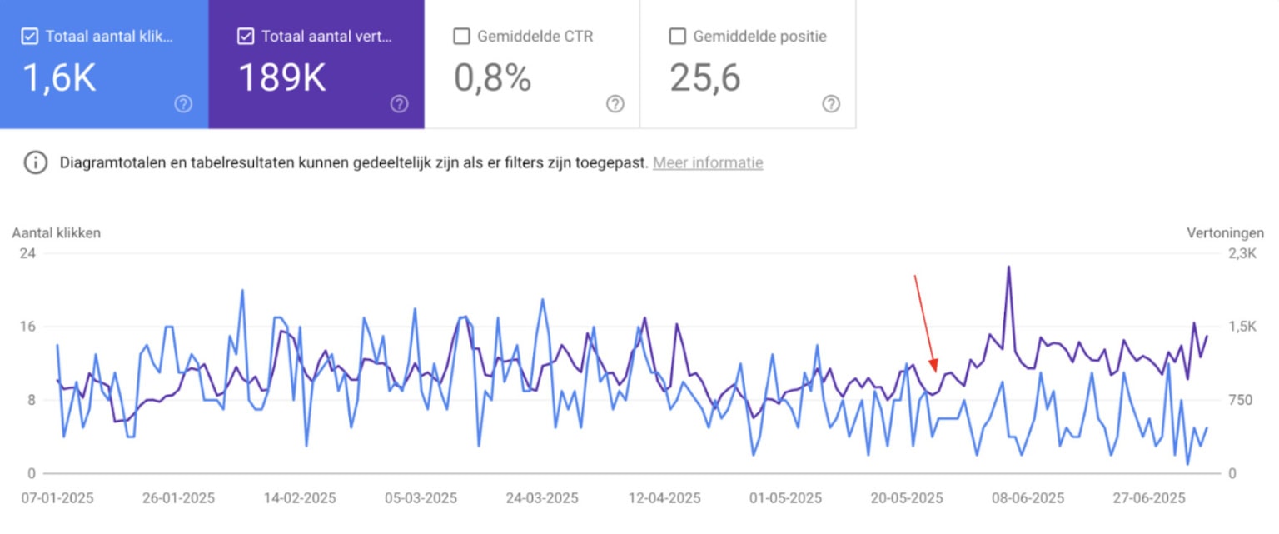Click the Aantal klikken axis title
The height and width of the screenshot is (534, 1279).
57,233
